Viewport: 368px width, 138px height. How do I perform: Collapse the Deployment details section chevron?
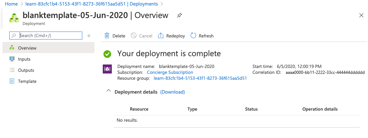tap(108, 91)
